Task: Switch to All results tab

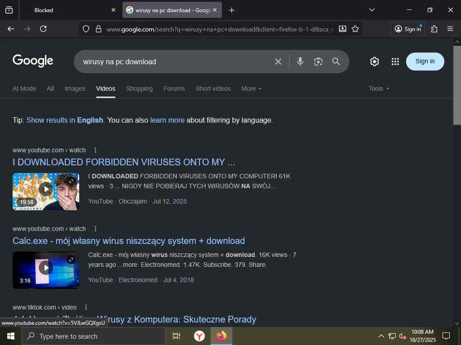Action: click(x=50, y=88)
